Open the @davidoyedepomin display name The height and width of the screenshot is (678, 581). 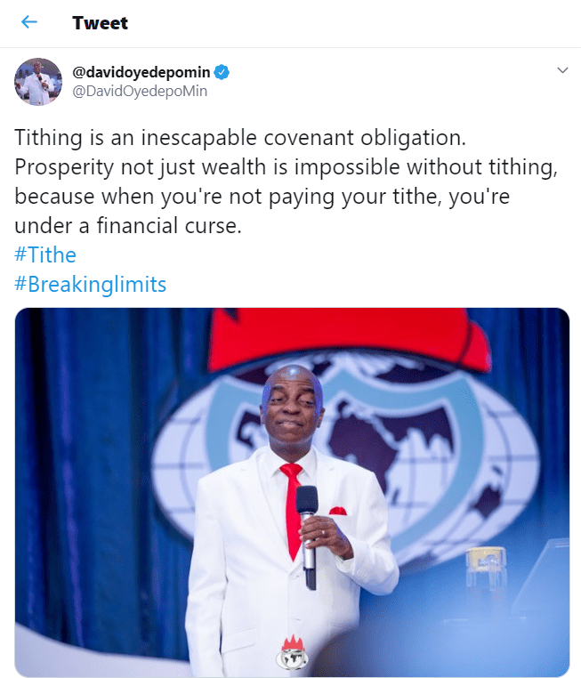point(141,72)
